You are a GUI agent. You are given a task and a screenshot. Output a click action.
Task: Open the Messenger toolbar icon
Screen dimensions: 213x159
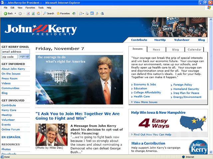pos(102,14)
